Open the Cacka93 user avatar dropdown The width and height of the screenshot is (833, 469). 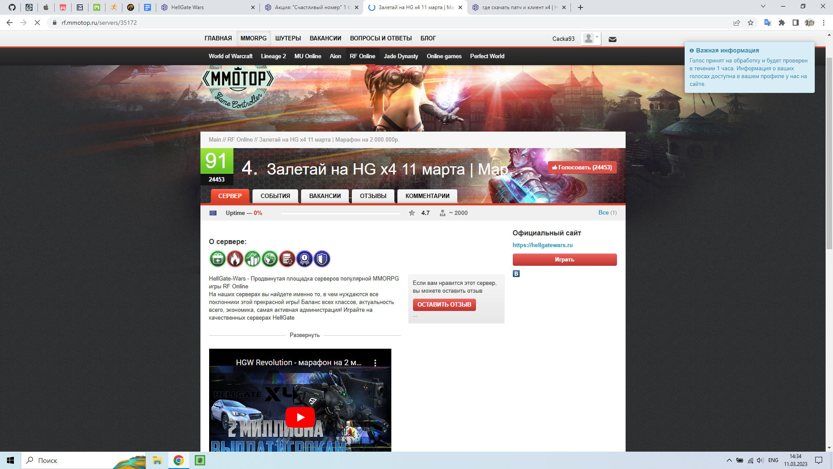coord(590,39)
